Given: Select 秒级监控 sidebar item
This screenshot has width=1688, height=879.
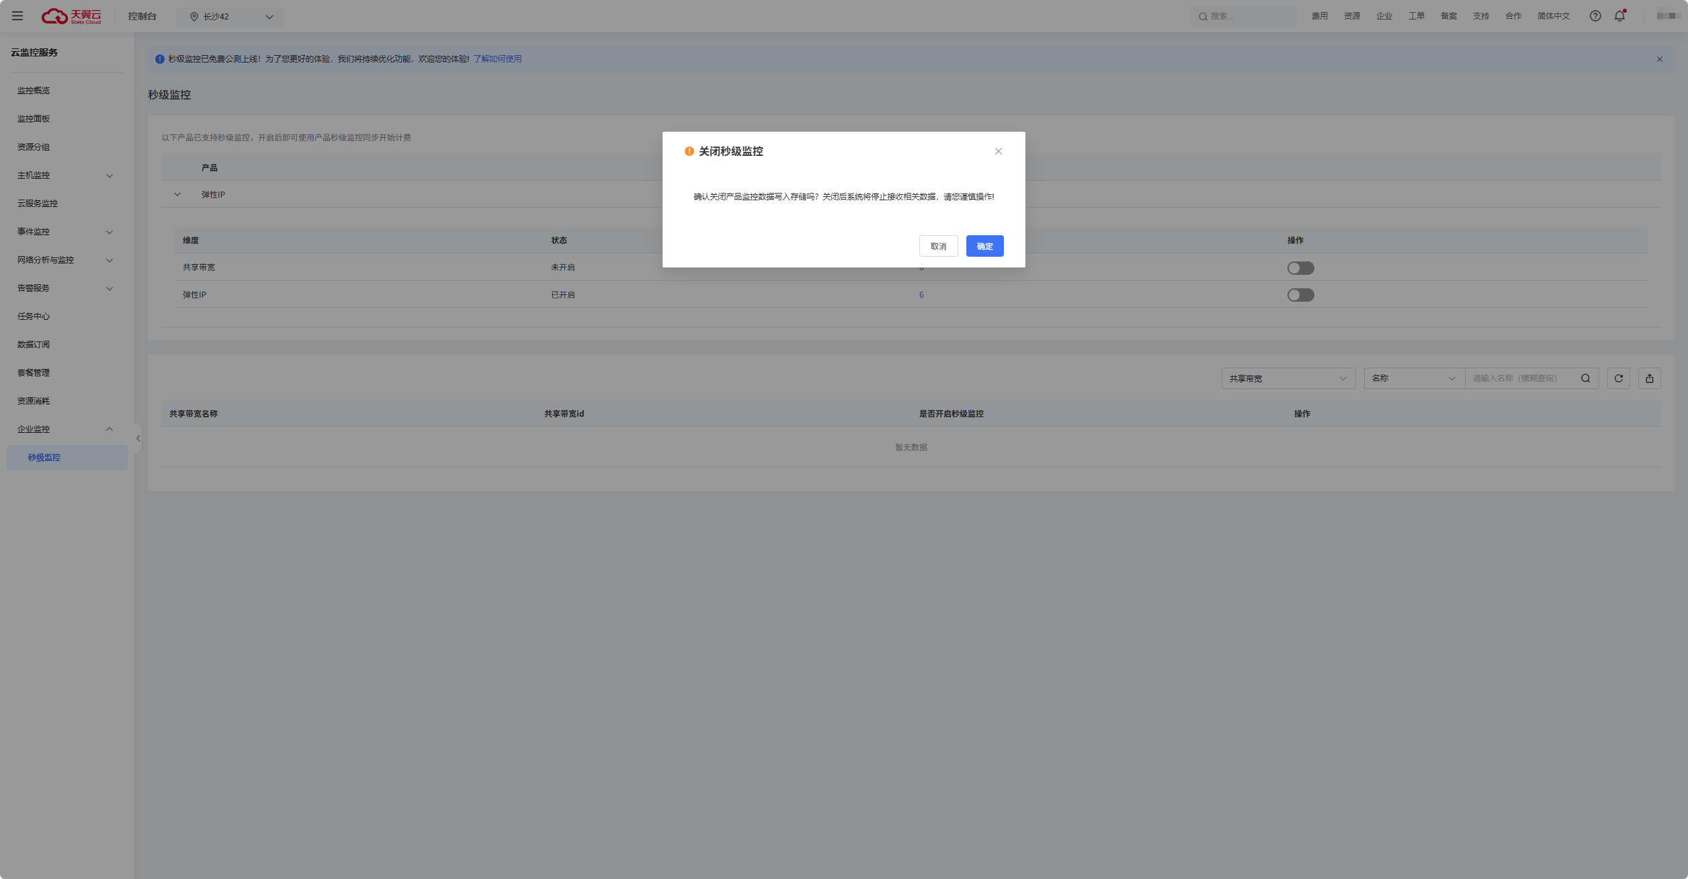Looking at the screenshot, I should tap(44, 458).
